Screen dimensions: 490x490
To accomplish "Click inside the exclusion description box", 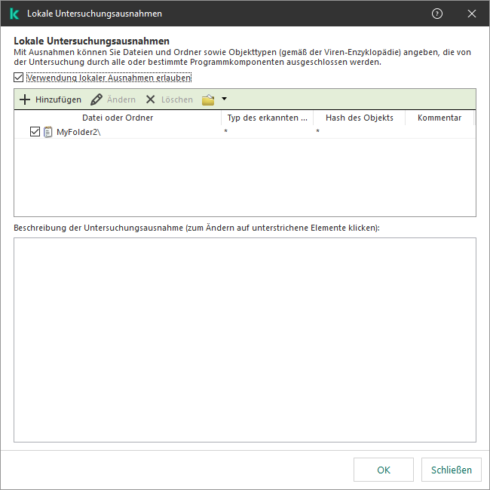I will pyautogui.click(x=244, y=339).
